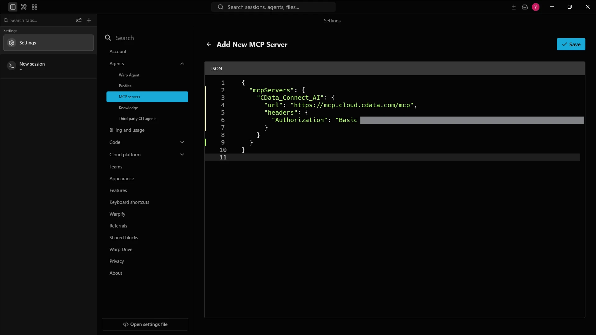This screenshot has height=335, width=596.
Task: Click the New session terminal icon
Action: [x=11, y=66]
